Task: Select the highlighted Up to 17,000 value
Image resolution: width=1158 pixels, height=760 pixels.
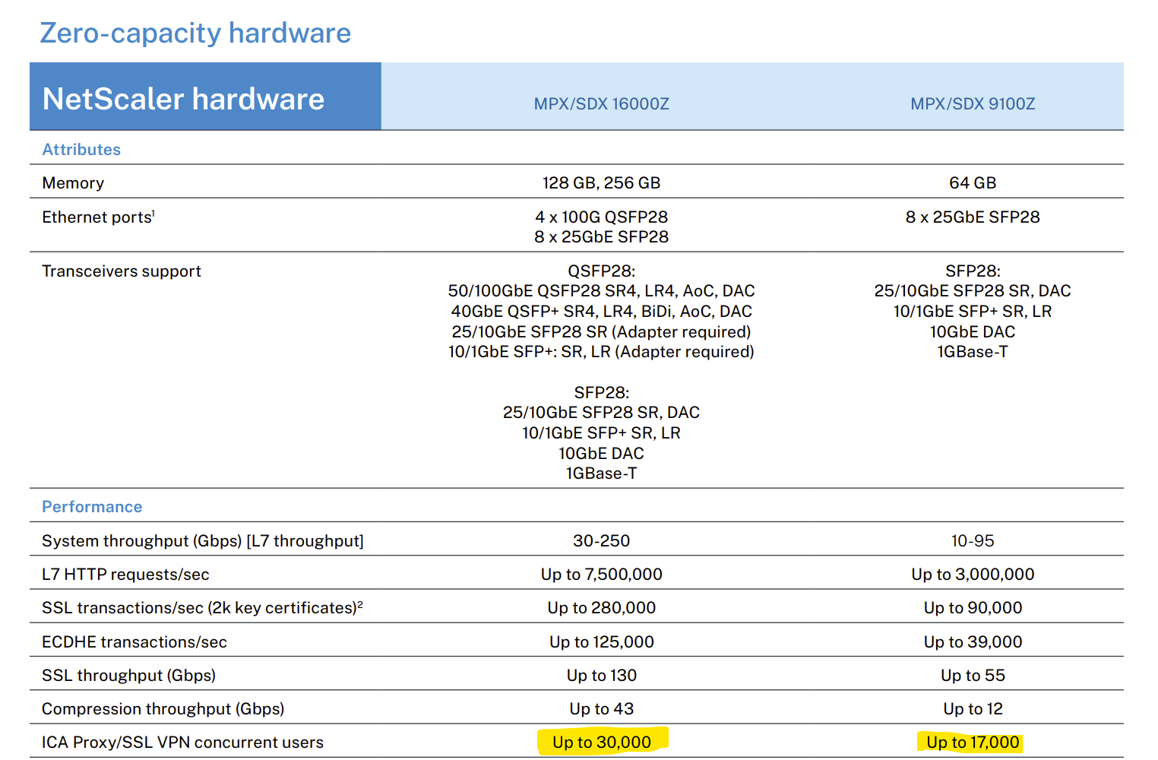Action: click(972, 743)
